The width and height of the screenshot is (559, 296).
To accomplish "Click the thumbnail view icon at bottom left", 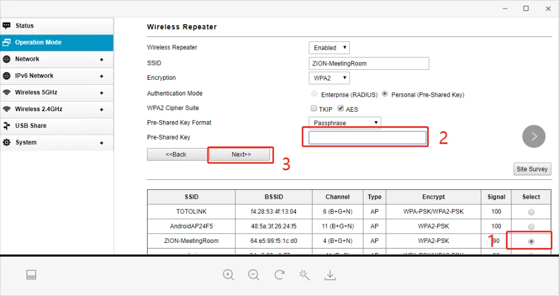I will click(x=31, y=275).
